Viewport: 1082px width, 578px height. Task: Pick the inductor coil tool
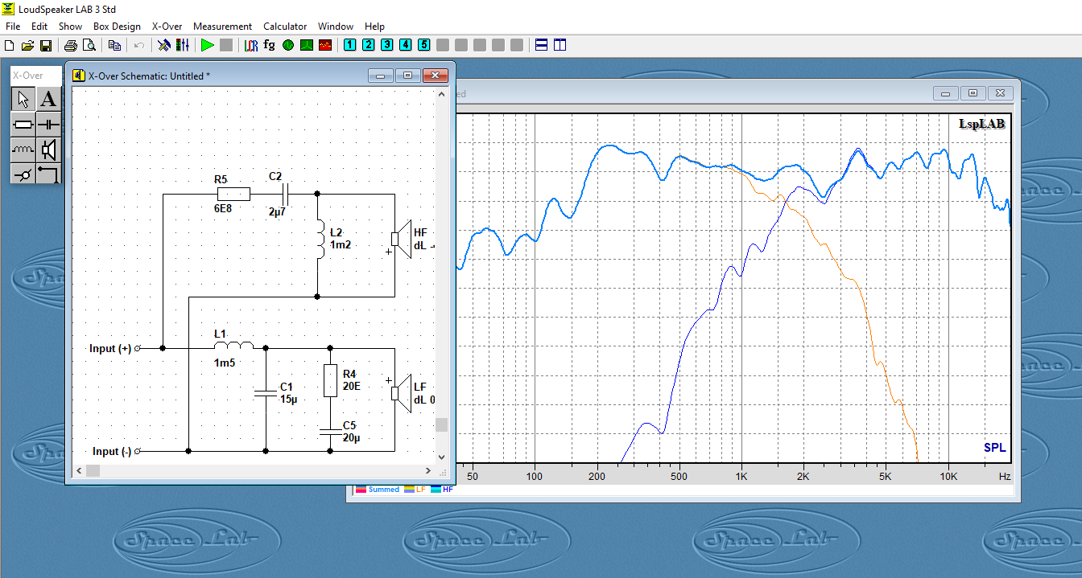coord(23,150)
